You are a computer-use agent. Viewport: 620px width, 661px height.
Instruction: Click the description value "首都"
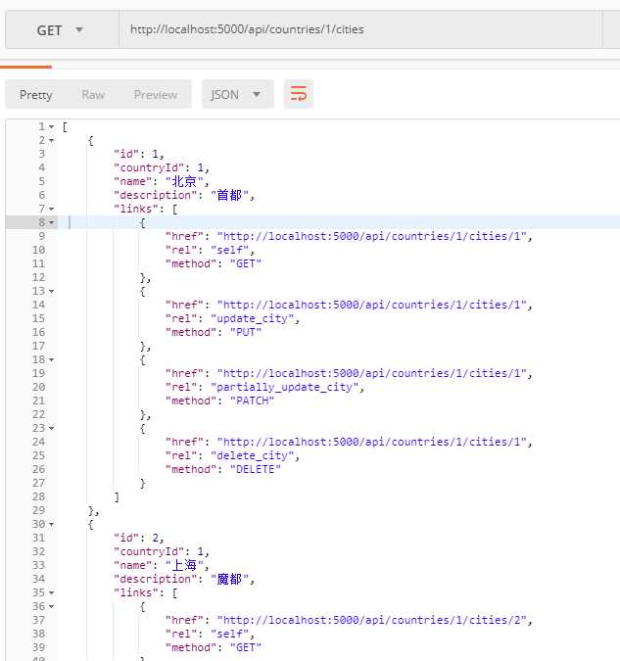coord(229,195)
